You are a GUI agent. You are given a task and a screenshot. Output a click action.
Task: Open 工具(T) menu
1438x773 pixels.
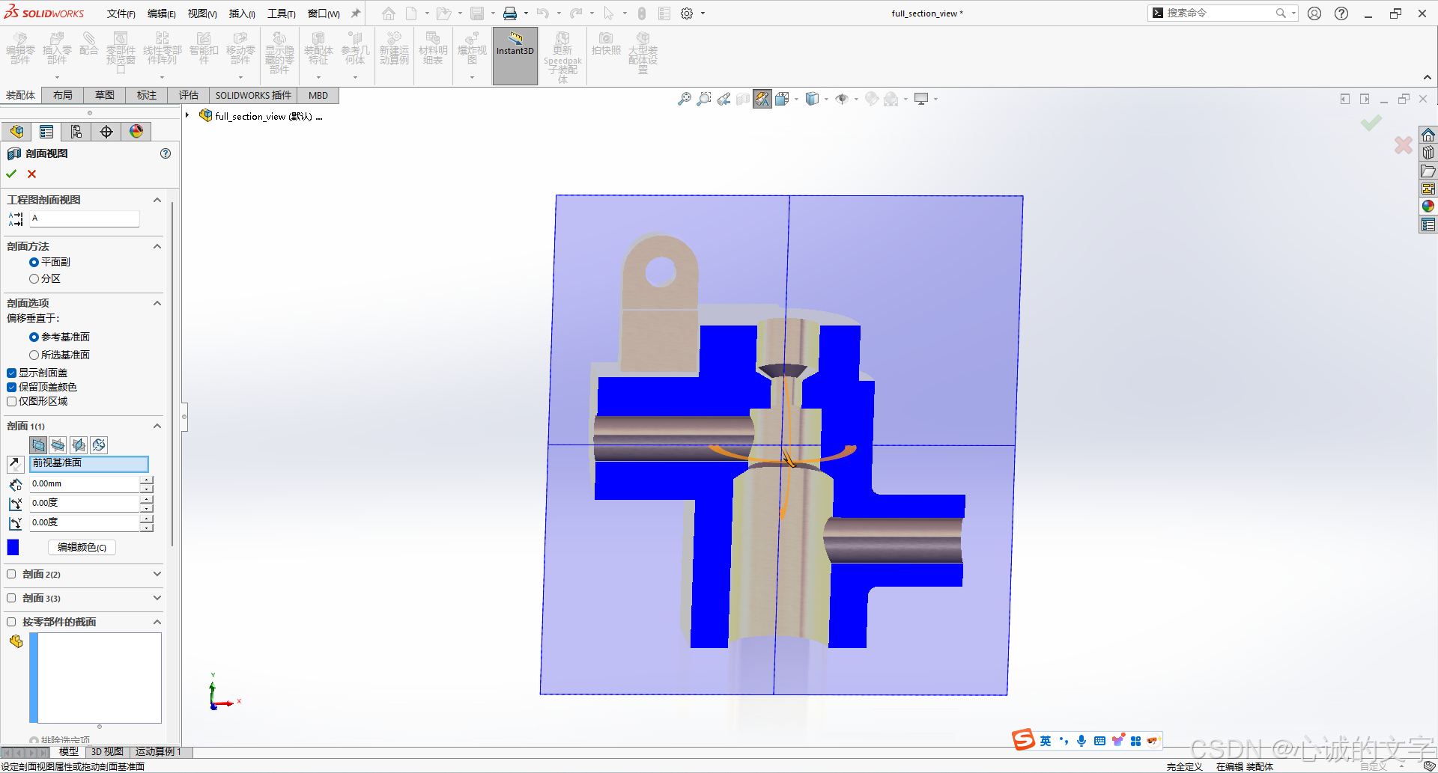pyautogui.click(x=282, y=13)
